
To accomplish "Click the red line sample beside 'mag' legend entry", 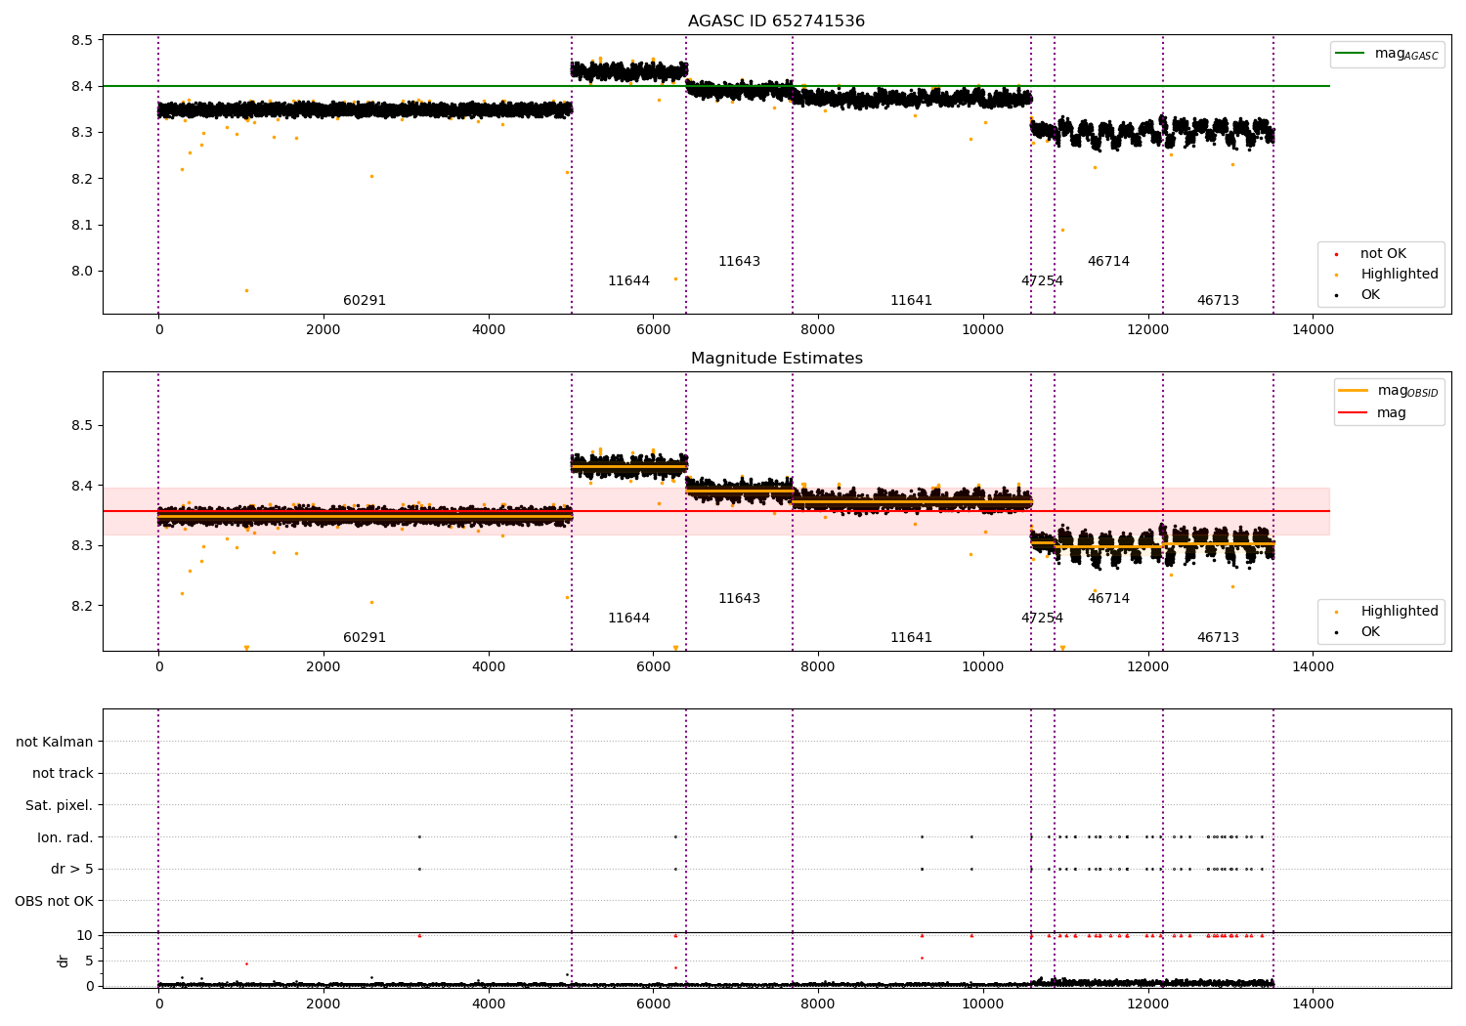I will (x=1354, y=413).
